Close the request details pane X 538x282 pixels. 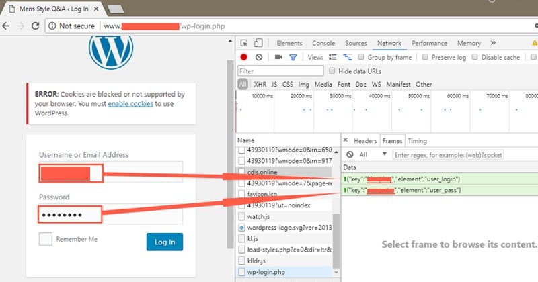point(346,140)
